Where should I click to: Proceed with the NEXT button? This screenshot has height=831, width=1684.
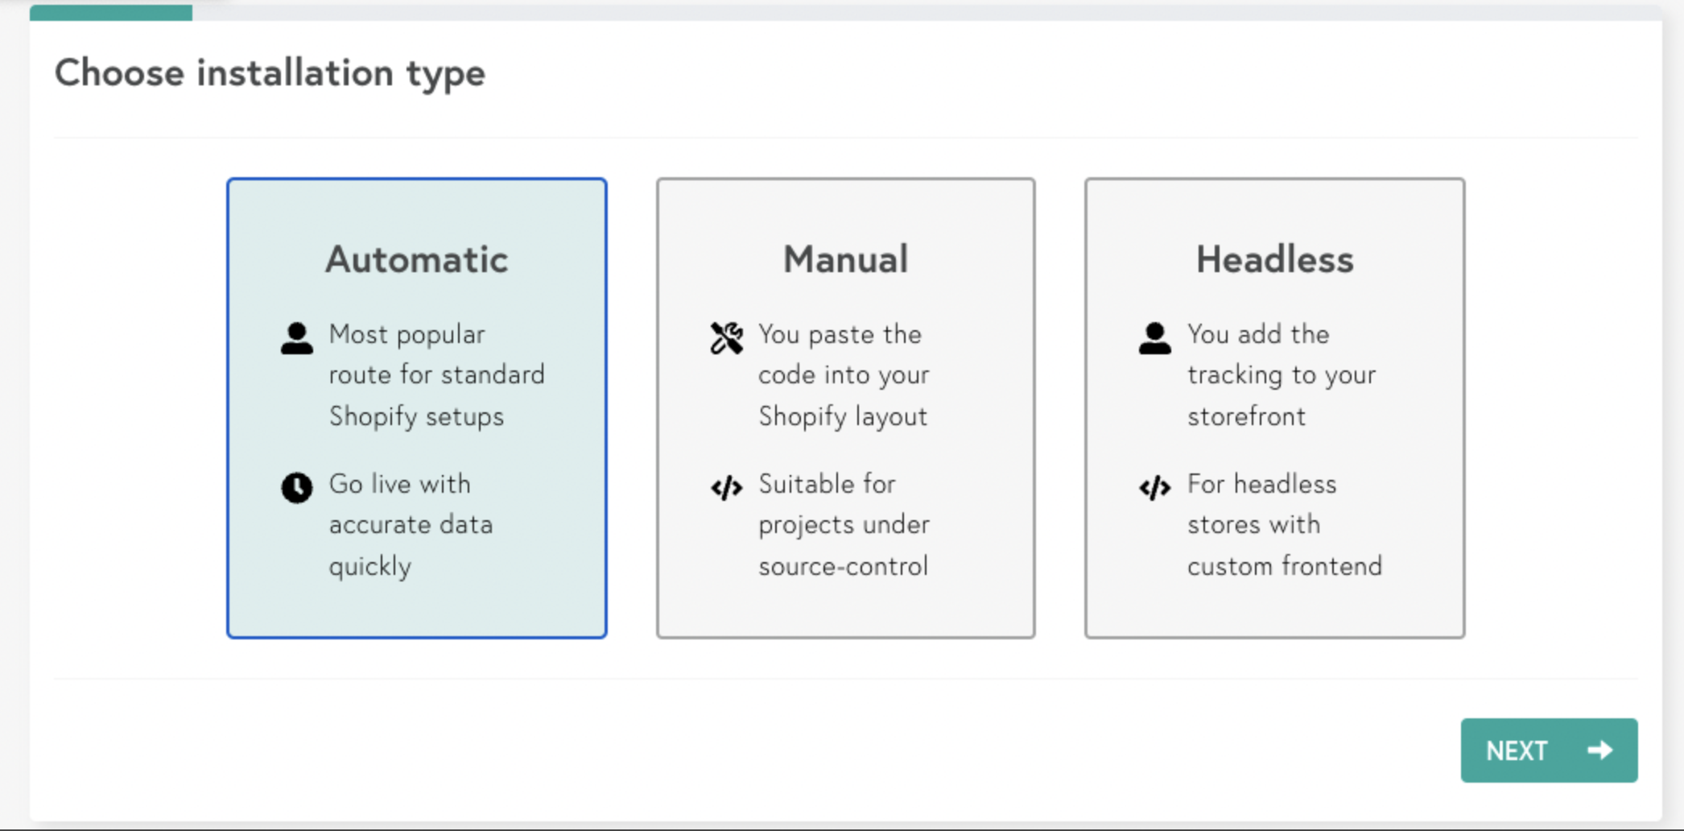(1549, 750)
